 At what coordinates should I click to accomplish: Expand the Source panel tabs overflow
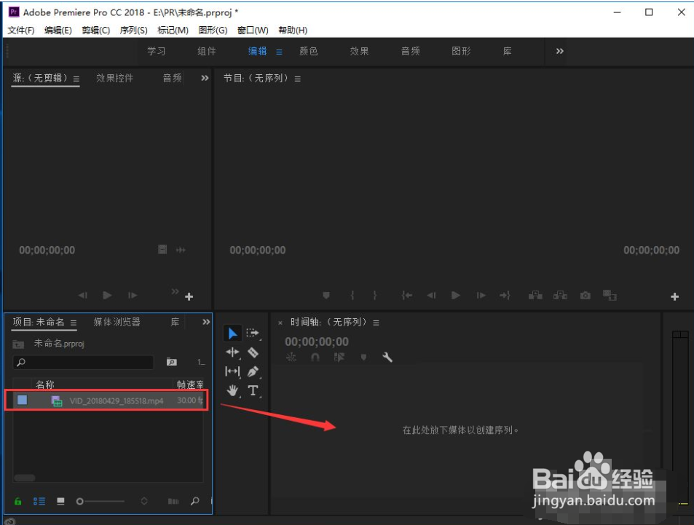205,78
